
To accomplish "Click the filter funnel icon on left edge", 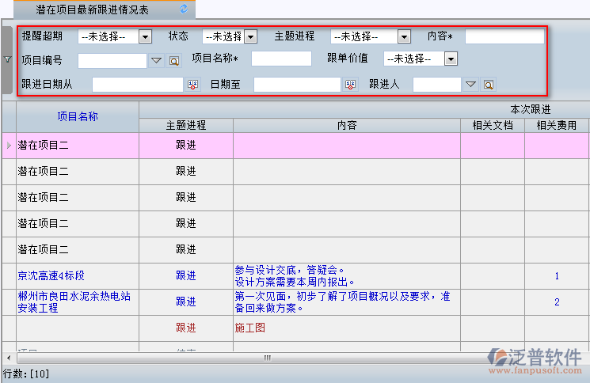I will (x=8, y=59).
